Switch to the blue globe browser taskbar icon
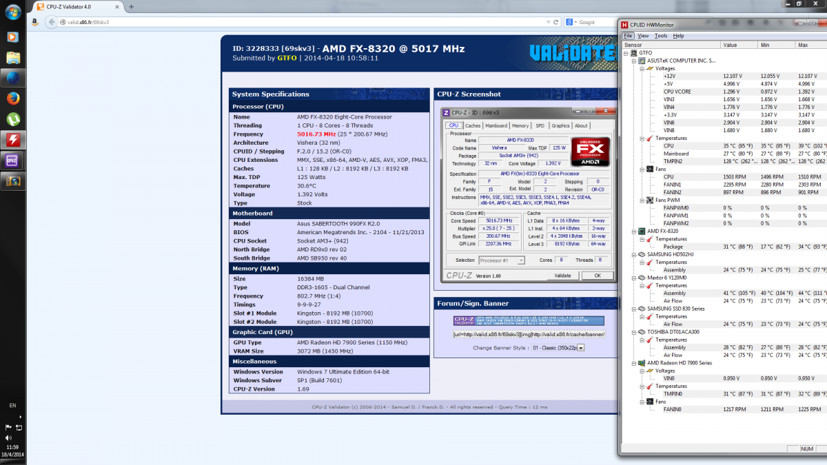 click(x=12, y=77)
